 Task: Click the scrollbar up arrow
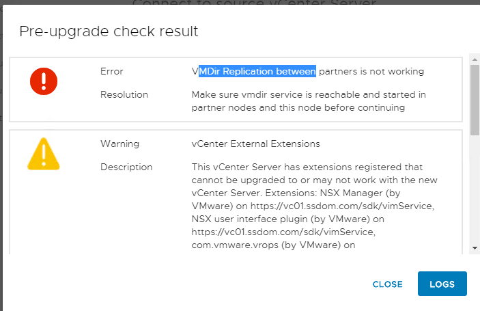[475, 59]
